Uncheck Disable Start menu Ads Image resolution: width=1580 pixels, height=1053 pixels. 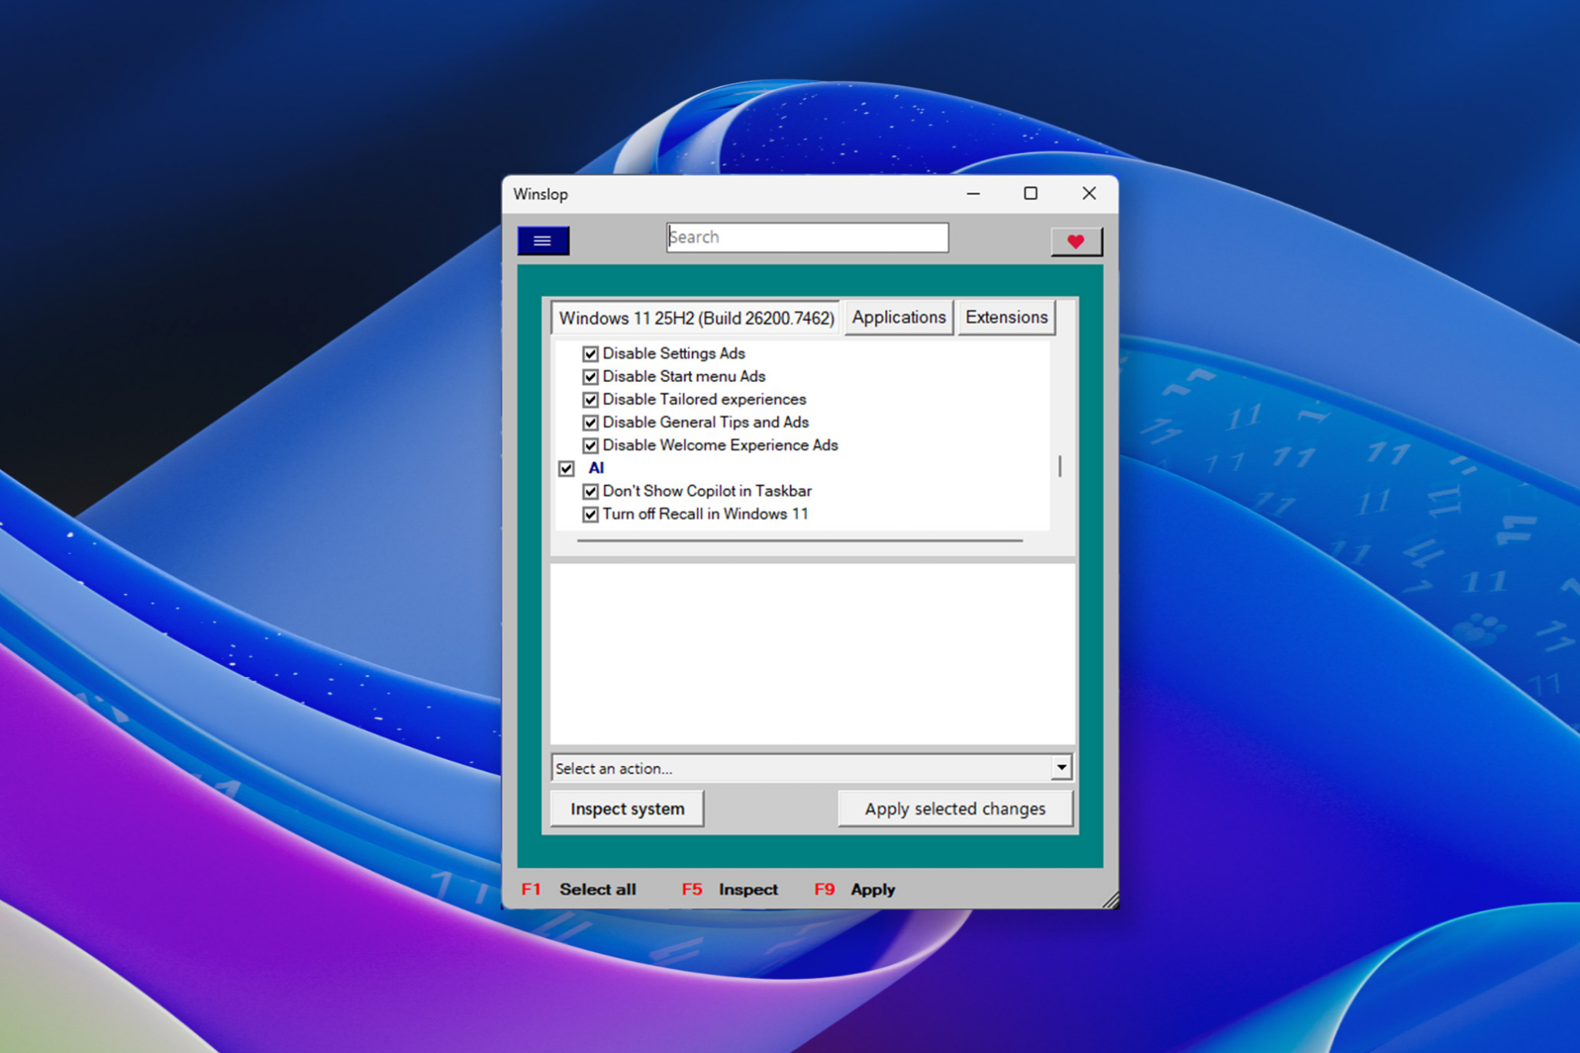coord(590,376)
